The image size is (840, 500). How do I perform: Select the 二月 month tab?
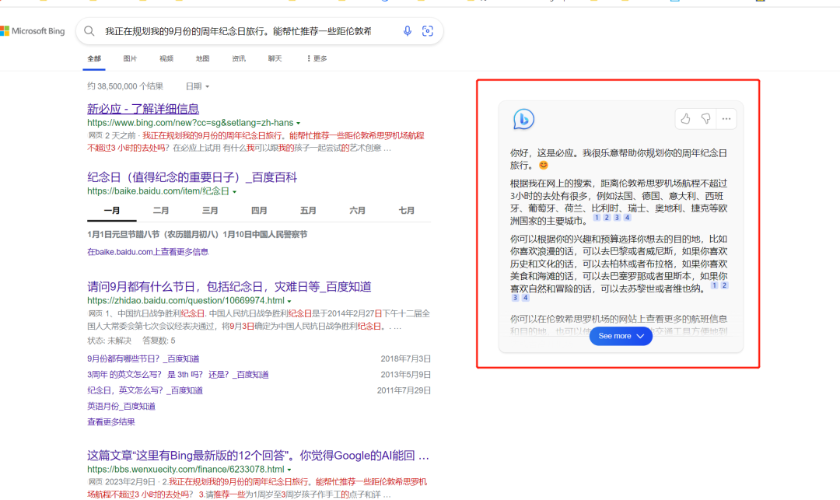tap(161, 211)
